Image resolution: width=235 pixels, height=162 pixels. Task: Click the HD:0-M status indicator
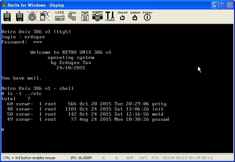tap(168, 158)
